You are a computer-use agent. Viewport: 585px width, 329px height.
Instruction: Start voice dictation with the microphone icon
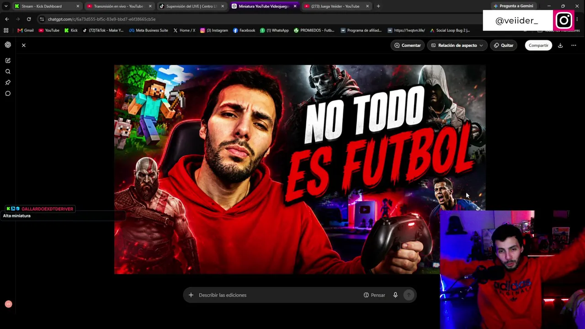coord(395,295)
